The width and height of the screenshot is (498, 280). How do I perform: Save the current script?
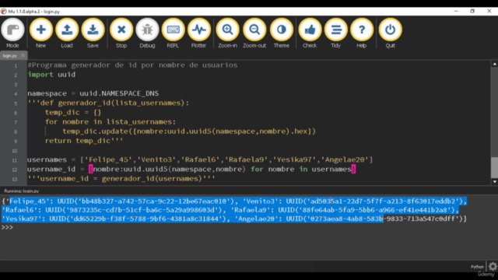(93, 33)
